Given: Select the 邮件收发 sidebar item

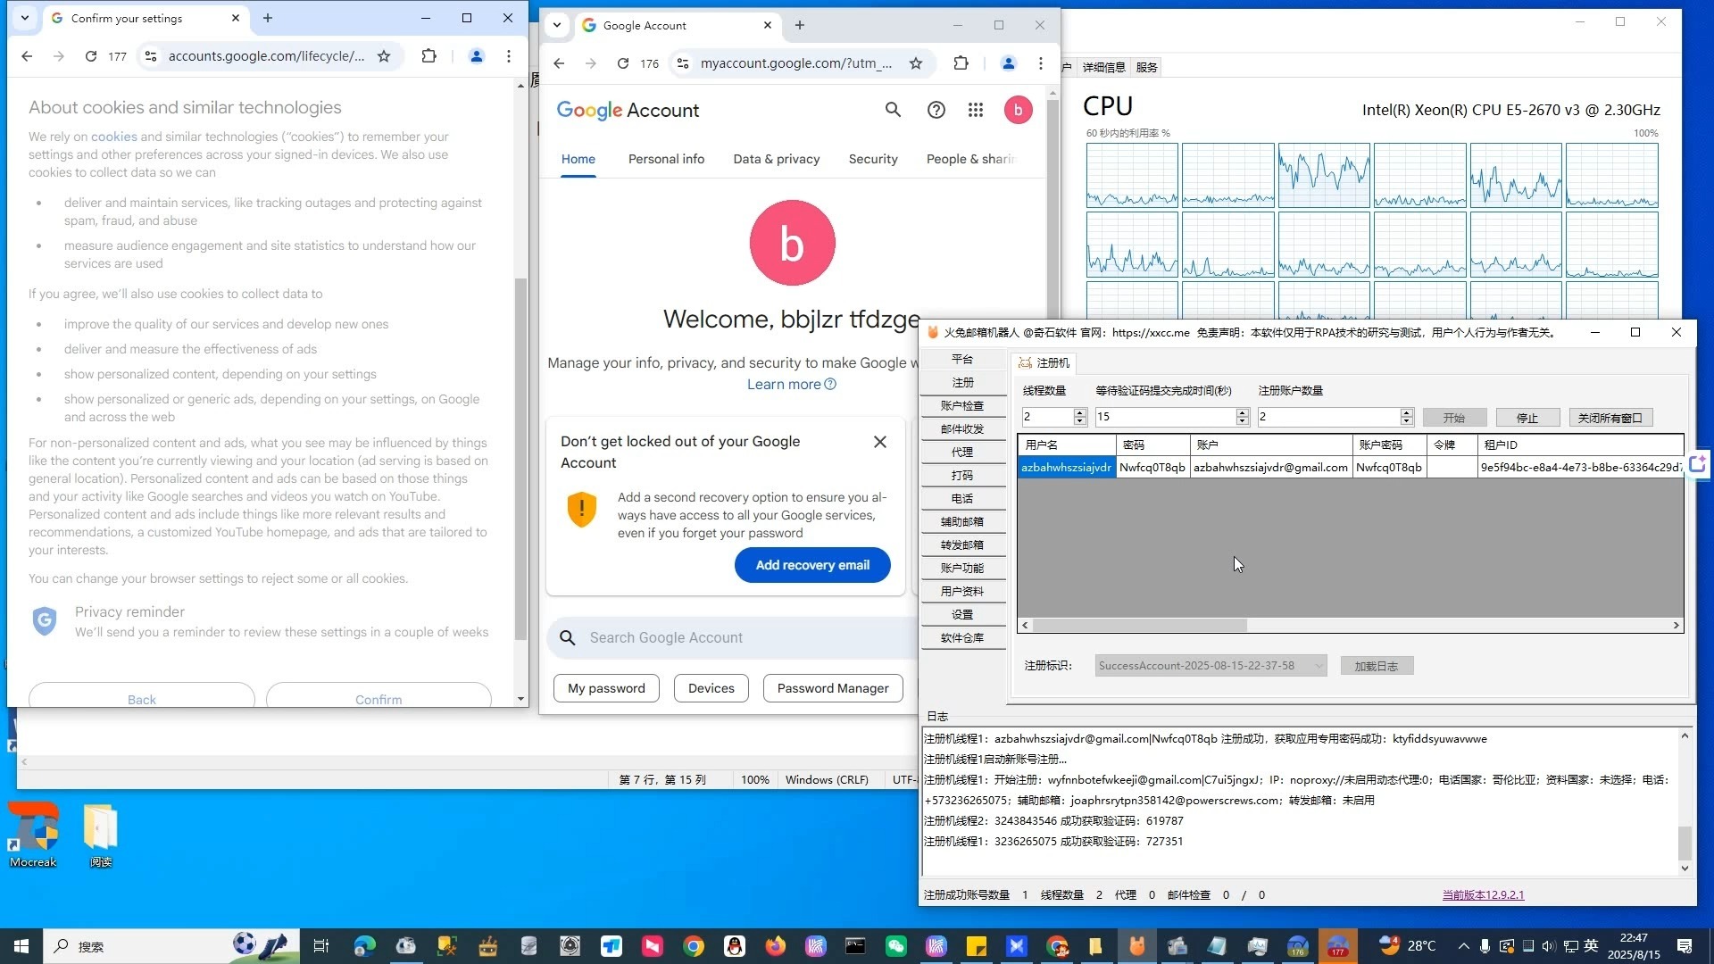Looking at the screenshot, I should click(x=962, y=428).
